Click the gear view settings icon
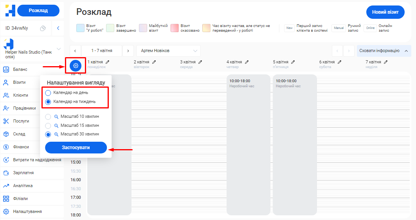The height and width of the screenshot is (220, 416). tap(76, 66)
